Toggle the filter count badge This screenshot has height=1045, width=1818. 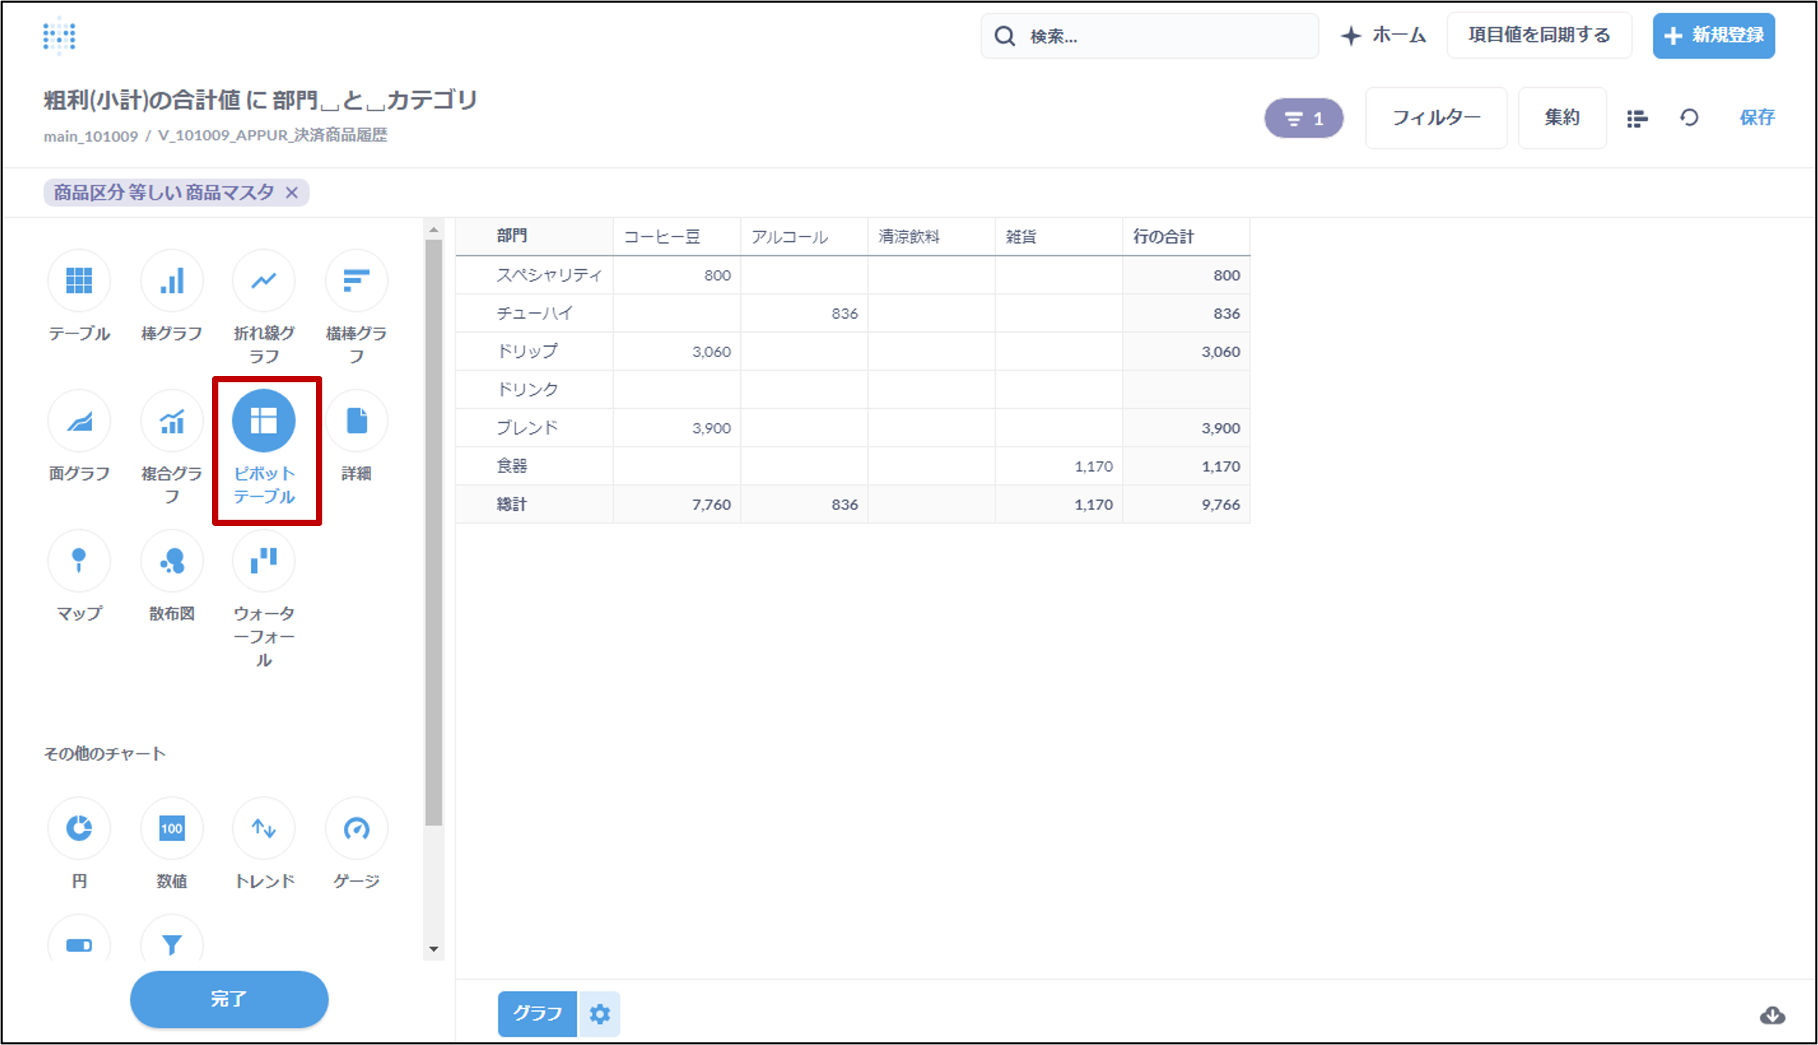click(1303, 119)
